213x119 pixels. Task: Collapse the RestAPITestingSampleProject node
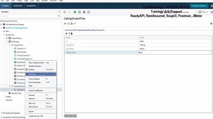[x=1, y=28]
